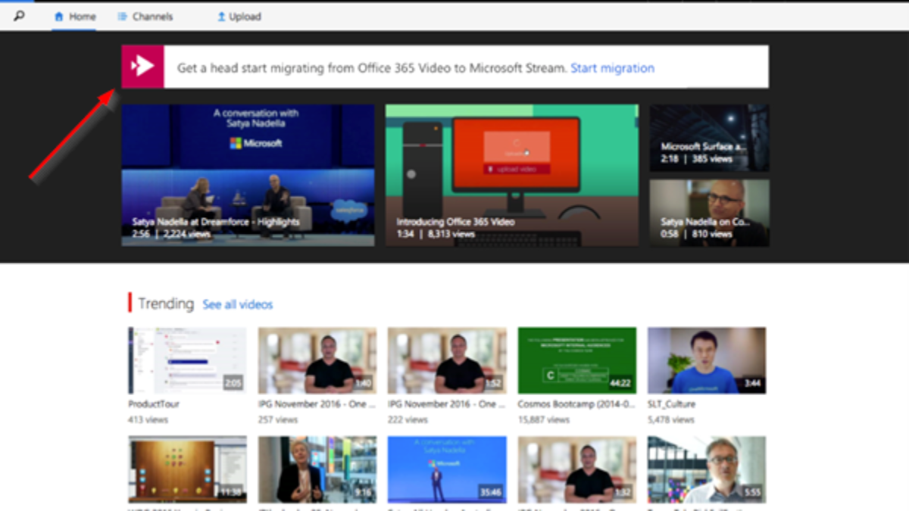Open the SLT_Culture video thumbnail
Viewport: 909px width, 511px height.
pyautogui.click(x=707, y=360)
